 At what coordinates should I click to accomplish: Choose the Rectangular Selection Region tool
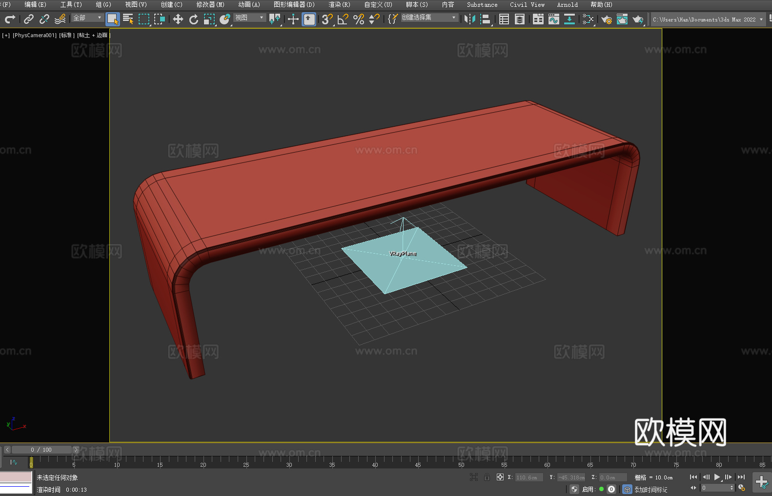pyautogui.click(x=144, y=19)
